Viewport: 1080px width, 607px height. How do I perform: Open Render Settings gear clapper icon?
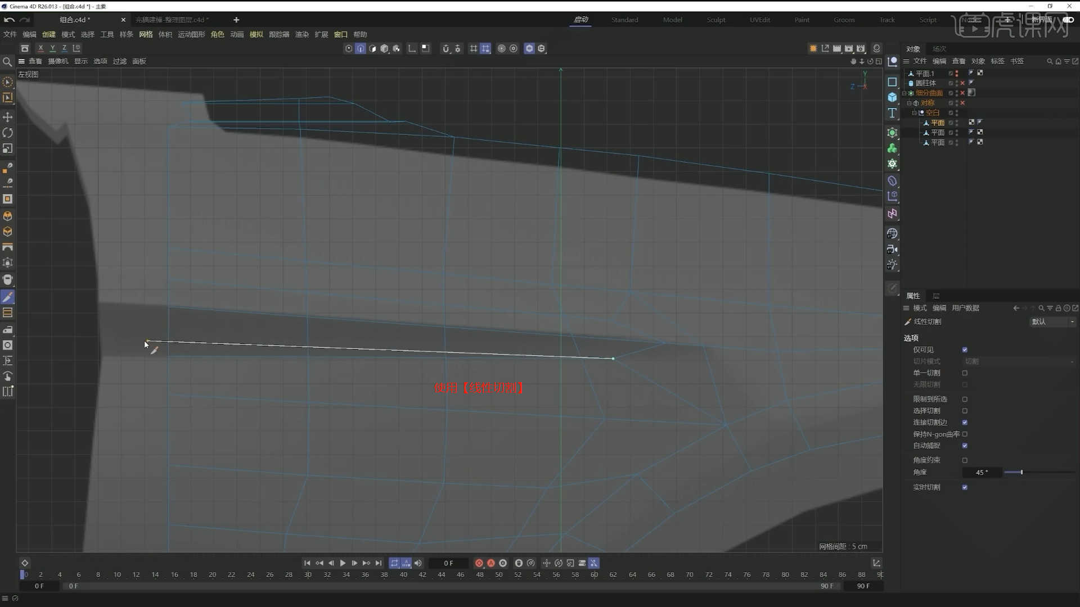861,49
